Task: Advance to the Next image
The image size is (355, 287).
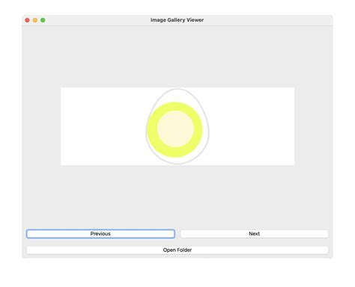Action: [254, 234]
